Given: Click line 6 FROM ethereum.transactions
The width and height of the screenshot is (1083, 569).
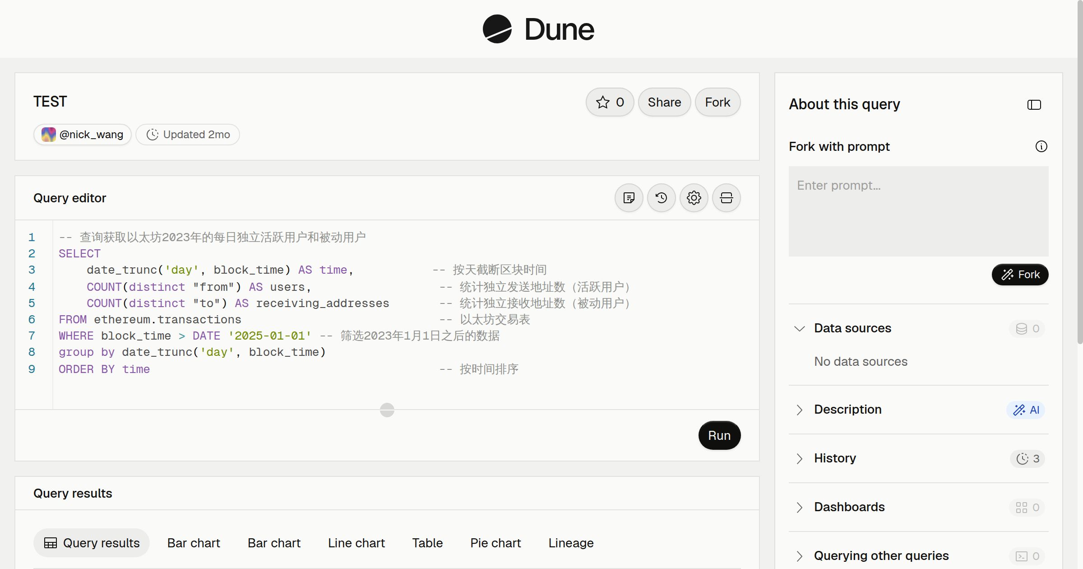Looking at the screenshot, I should tap(150, 320).
